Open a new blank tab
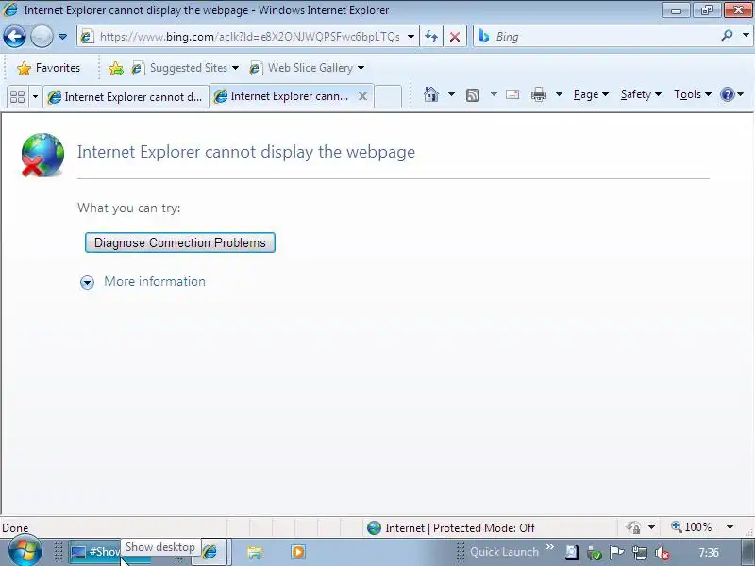This screenshot has width=755, height=566. (x=388, y=97)
